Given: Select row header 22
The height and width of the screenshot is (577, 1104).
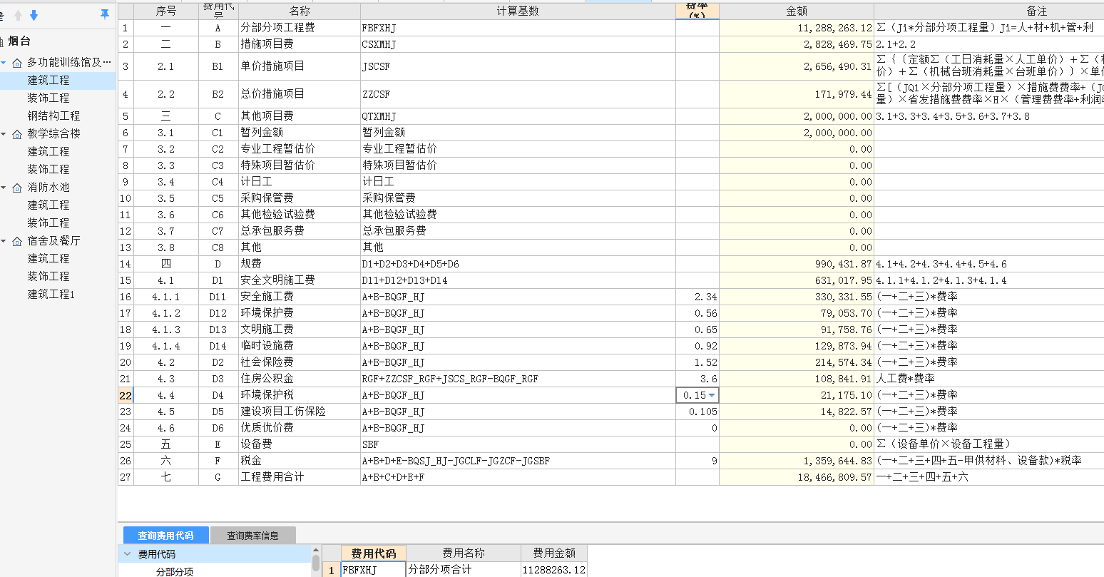Looking at the screenshot, I should [x=126, y=395].
